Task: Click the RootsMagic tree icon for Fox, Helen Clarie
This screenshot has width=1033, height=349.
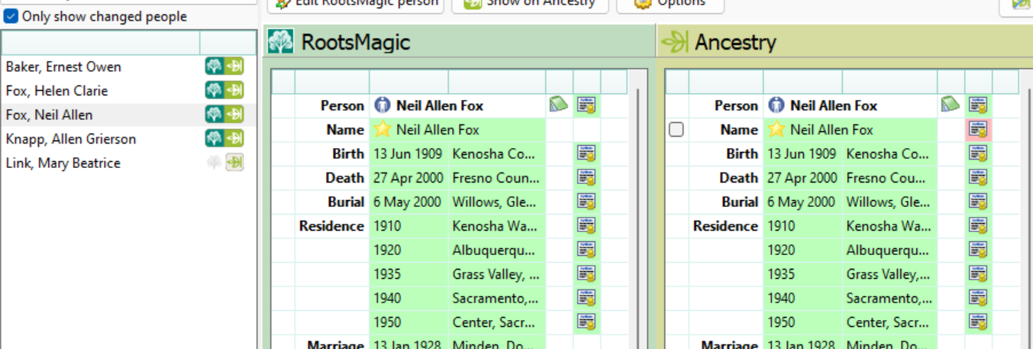Action: tap(214, 91)
